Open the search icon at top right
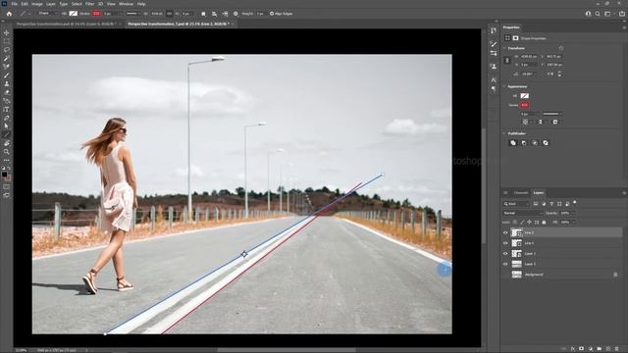628x353 pixels. coord(598,14)
